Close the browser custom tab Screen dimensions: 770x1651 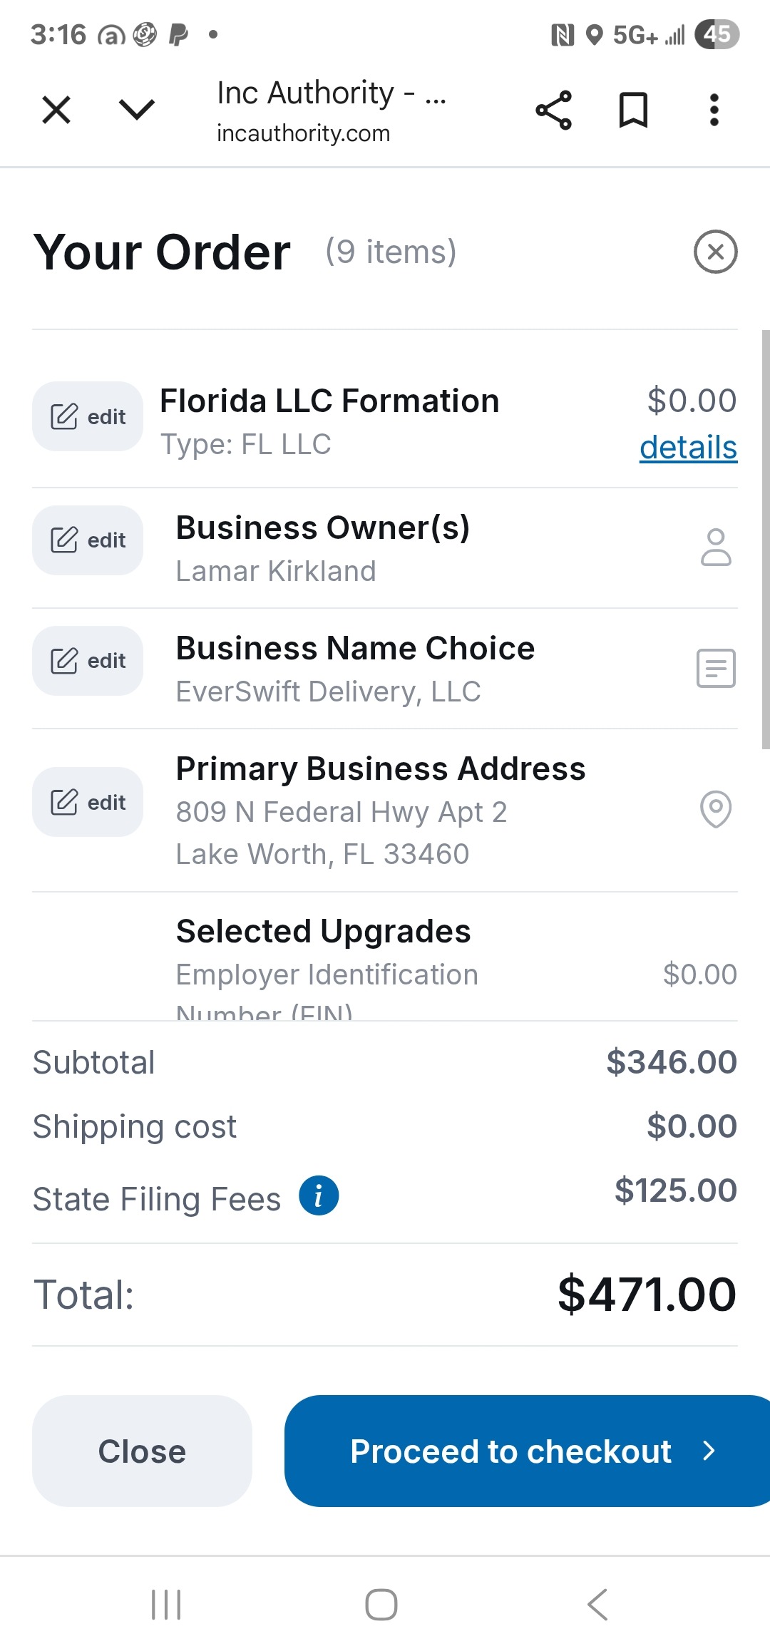pyautogui.click(x=56, y=110)
